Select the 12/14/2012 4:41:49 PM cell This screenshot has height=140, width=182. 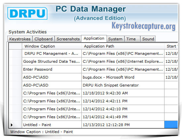123,117
